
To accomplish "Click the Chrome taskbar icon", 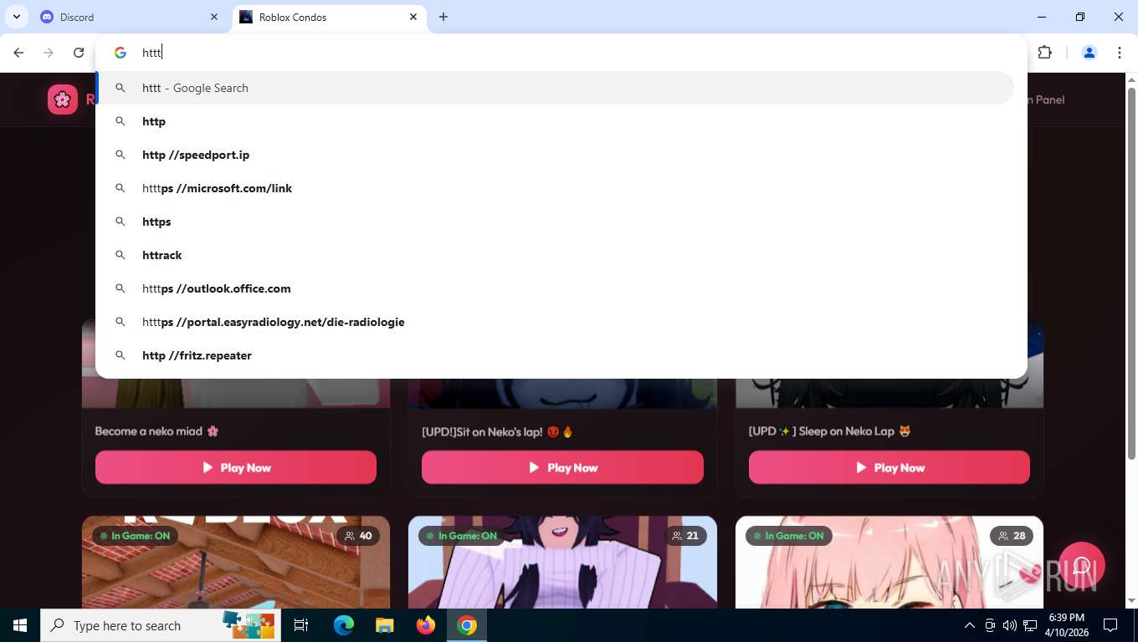I will click(467, 625).
